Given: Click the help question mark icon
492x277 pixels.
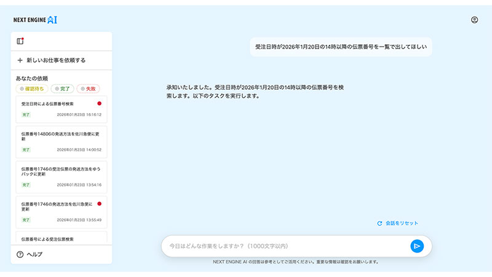Looking at the screenshot, I should (x=20, y=254).
